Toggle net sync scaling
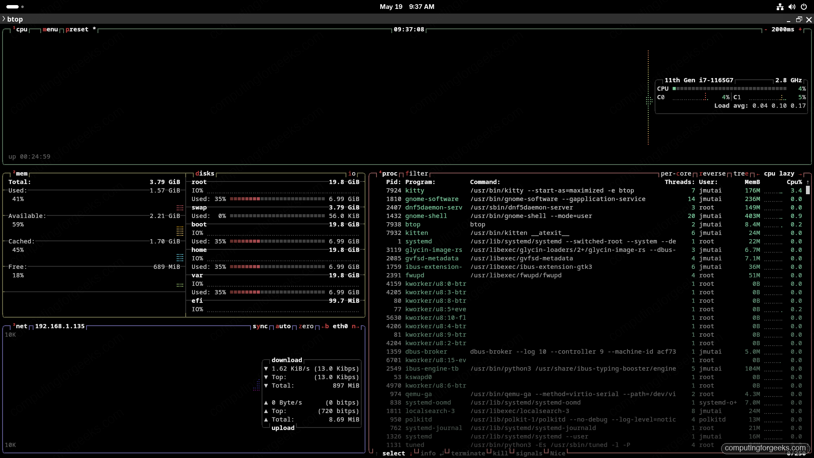This screenshot has width=814, height=458. [260, 326]
